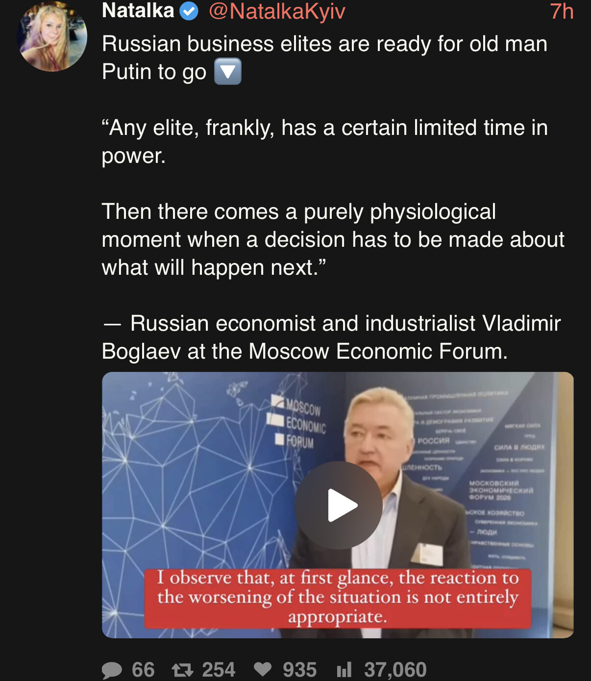Click the attribution line mentioning Vladimir Boglaev
The width and height of the screenshot is (591, 681).
331,338
